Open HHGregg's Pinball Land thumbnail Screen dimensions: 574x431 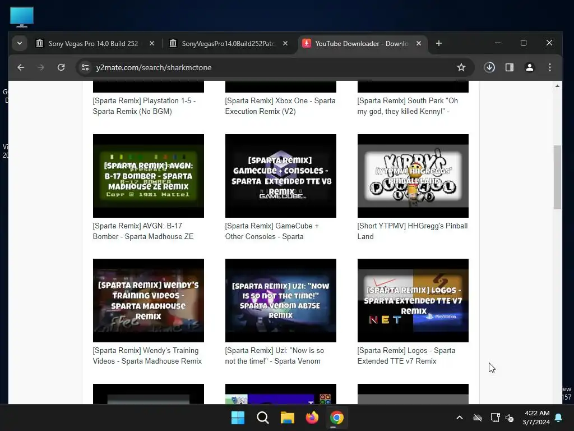tap(413, 176)
